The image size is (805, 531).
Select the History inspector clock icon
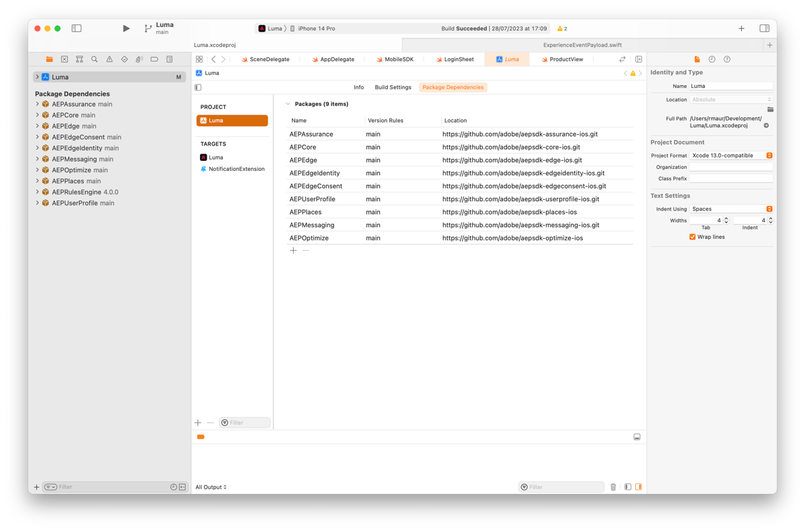(710, 60)
